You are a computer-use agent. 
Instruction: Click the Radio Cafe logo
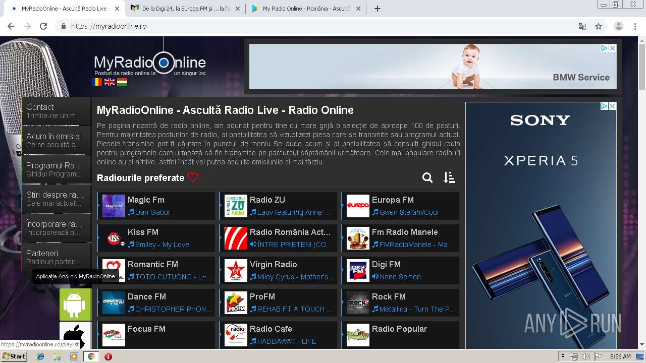(x=236, y=335)
